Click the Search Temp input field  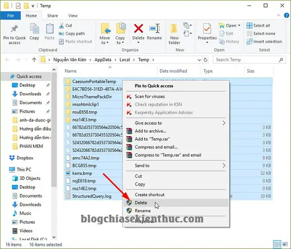[x=246, y=60]
